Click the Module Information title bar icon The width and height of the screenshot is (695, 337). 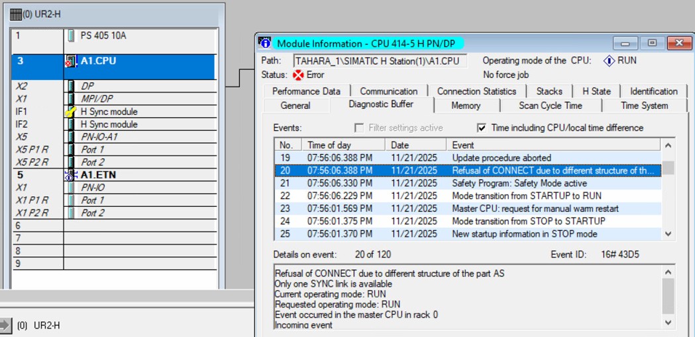265,44
